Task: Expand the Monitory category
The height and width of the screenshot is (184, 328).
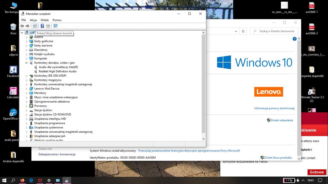Action: click(27, 93)
